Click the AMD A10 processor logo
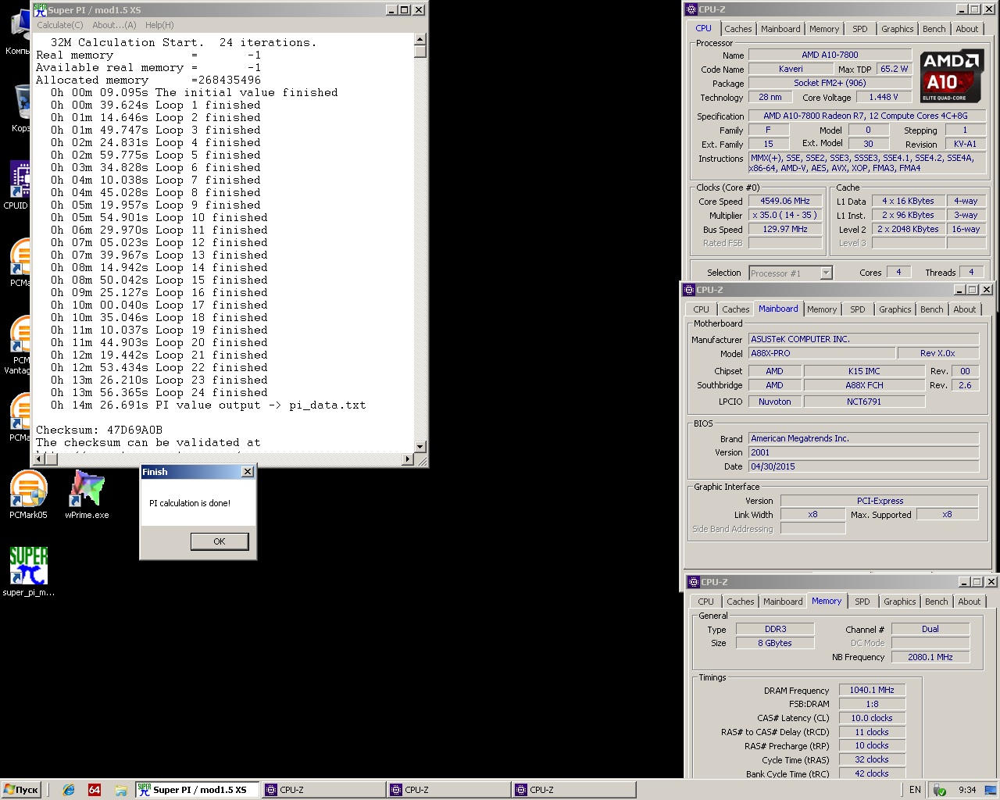The height and width of the screenshot is (800, 1000). click(951, 76)
